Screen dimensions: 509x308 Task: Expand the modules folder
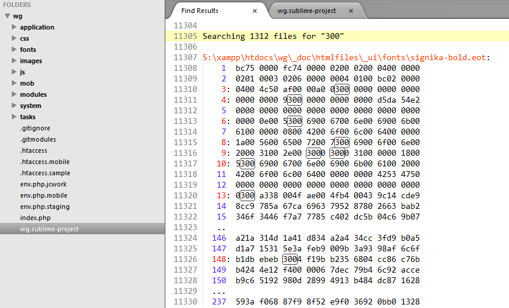point(15,94)
